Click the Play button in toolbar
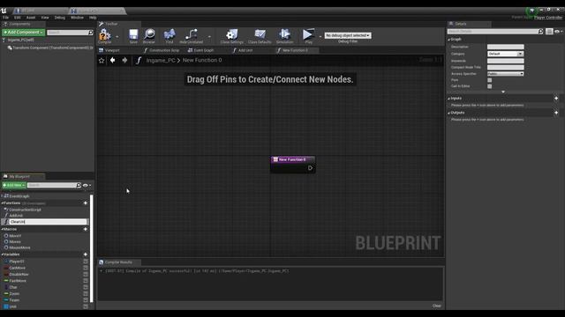Image resolution: width=565 pixels, height=317 pixels. [308, 35]
